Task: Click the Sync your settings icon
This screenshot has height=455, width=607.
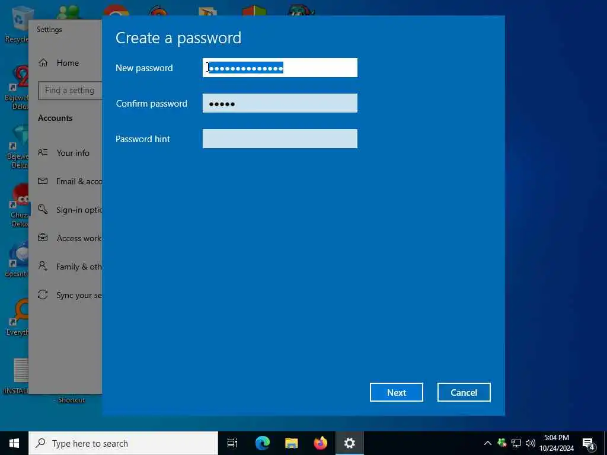Action: coord(43,294)
